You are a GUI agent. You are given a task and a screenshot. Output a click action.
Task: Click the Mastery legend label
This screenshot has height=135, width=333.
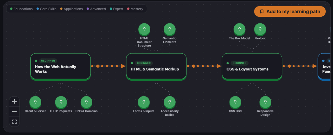pyautogui.click(x=137, y=9)
